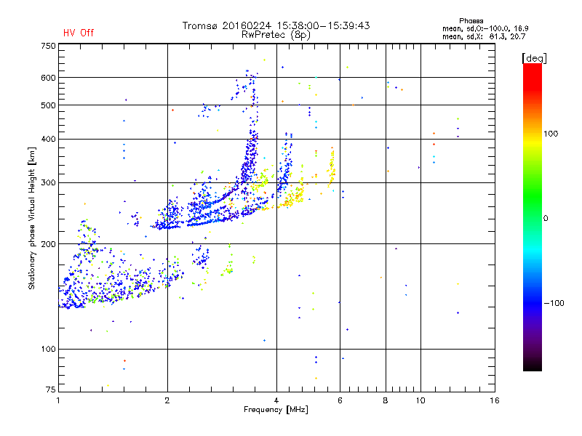Click the x-axis tick label '2'
This screenshot has width=582, height=436.
coord(167,400)
